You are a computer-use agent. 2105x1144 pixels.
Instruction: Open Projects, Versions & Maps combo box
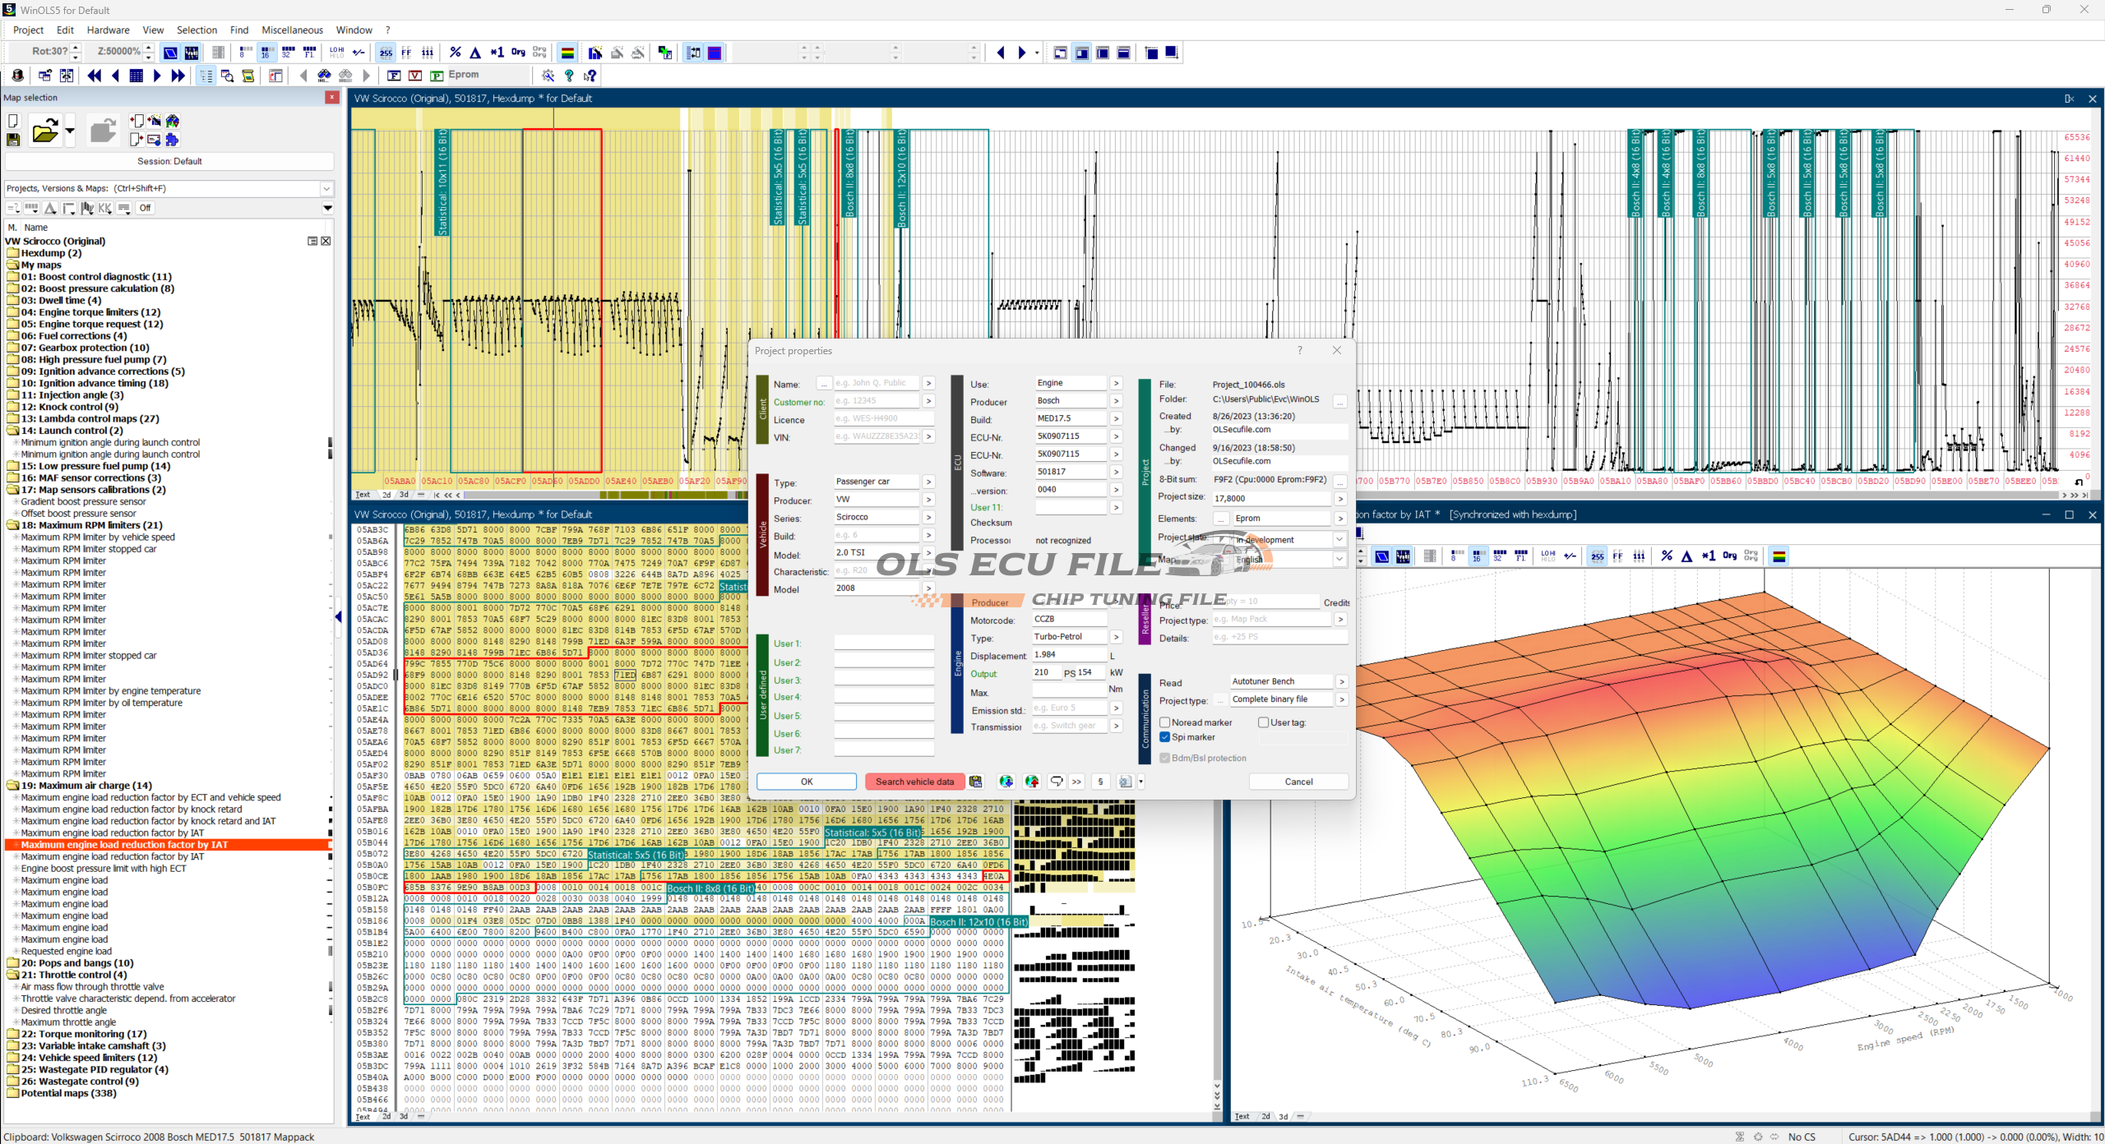326,188
